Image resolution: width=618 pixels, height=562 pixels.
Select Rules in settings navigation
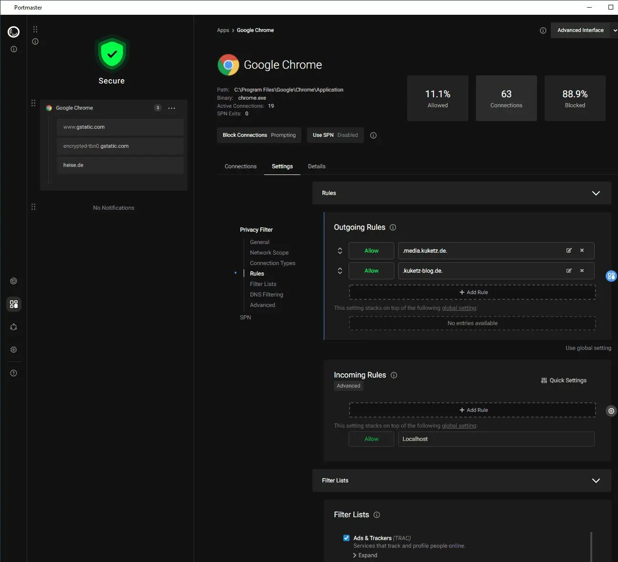[x=257, y=274]
